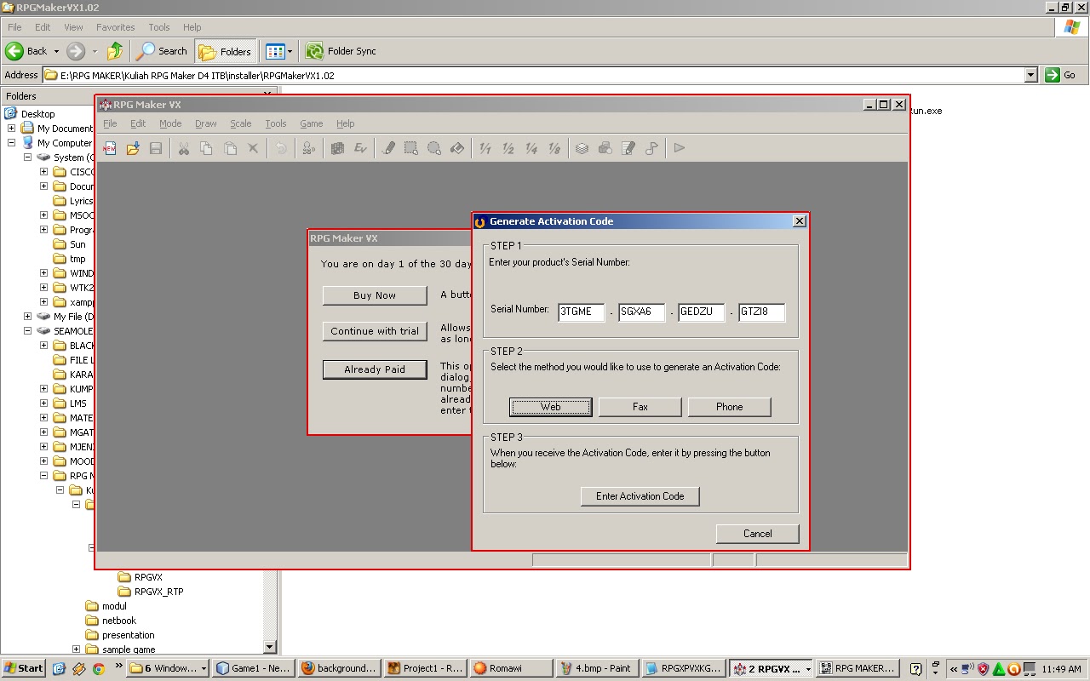The width and height of the screenshot is (1090, 681).
Task: Open the Scale menu in RPG Maker VX
Action: pyautogui.click(x=241, y=123)
